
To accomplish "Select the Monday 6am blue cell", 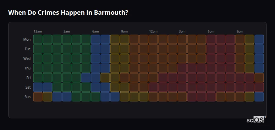I will click(x=96, y=39).
